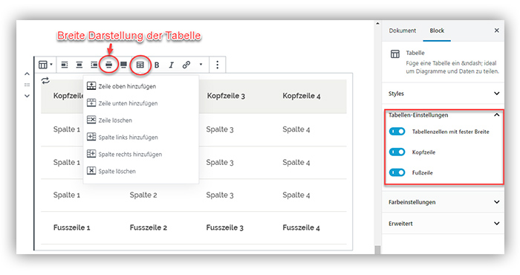Switch to the Block tab
Viewport: 520px width, 275px height.
[437, 30]
